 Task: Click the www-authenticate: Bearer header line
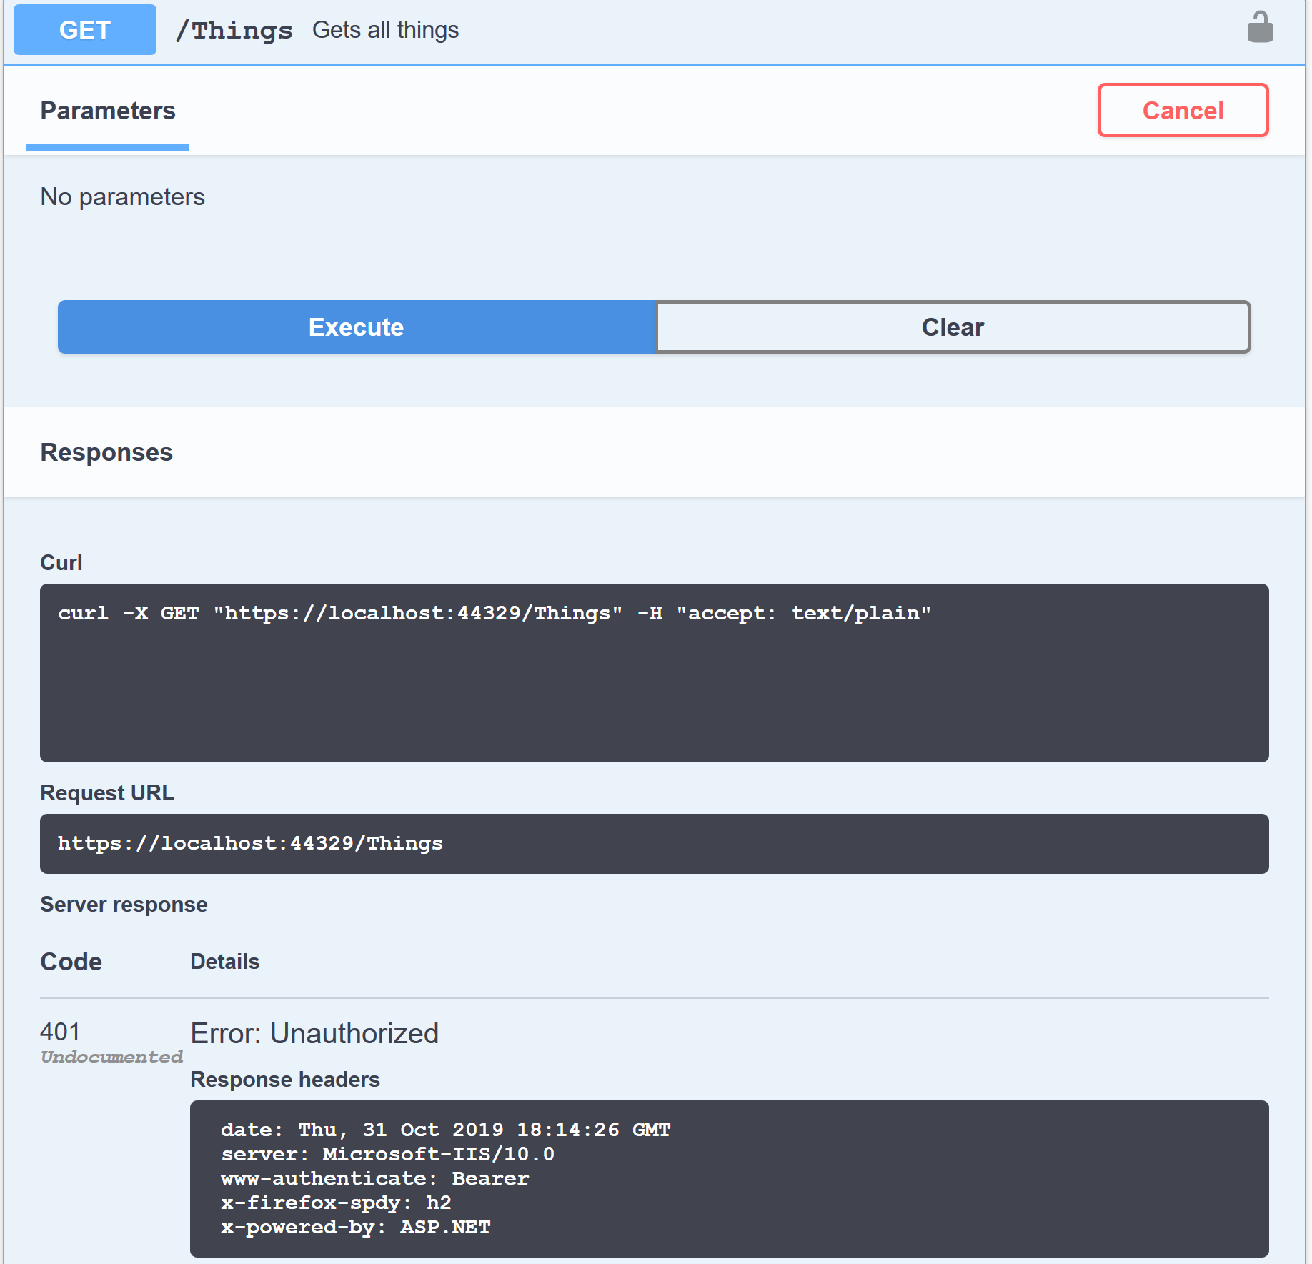[374, 1178]
